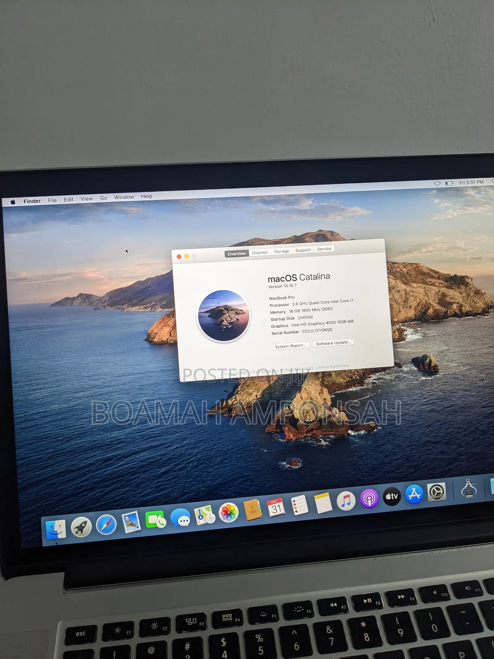Screen dimensions: 494x659
Task: Open System Preferences gear in Dock
Action: pos(437,491)
